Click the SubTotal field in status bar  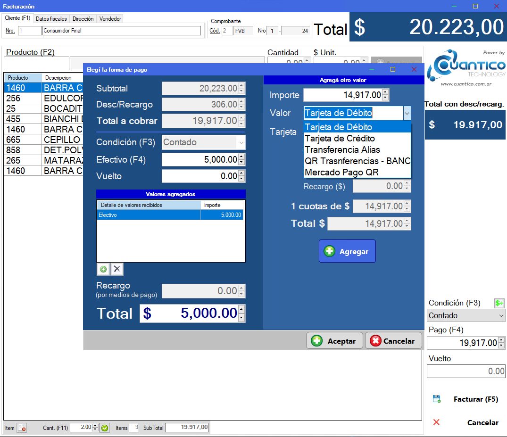pyautogui.click(x=187, y=427)
